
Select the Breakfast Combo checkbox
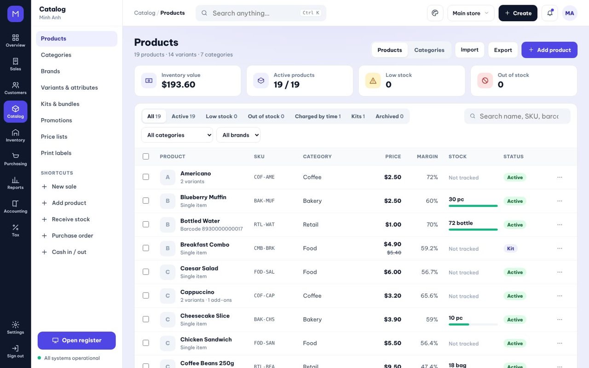coord(146,248)
